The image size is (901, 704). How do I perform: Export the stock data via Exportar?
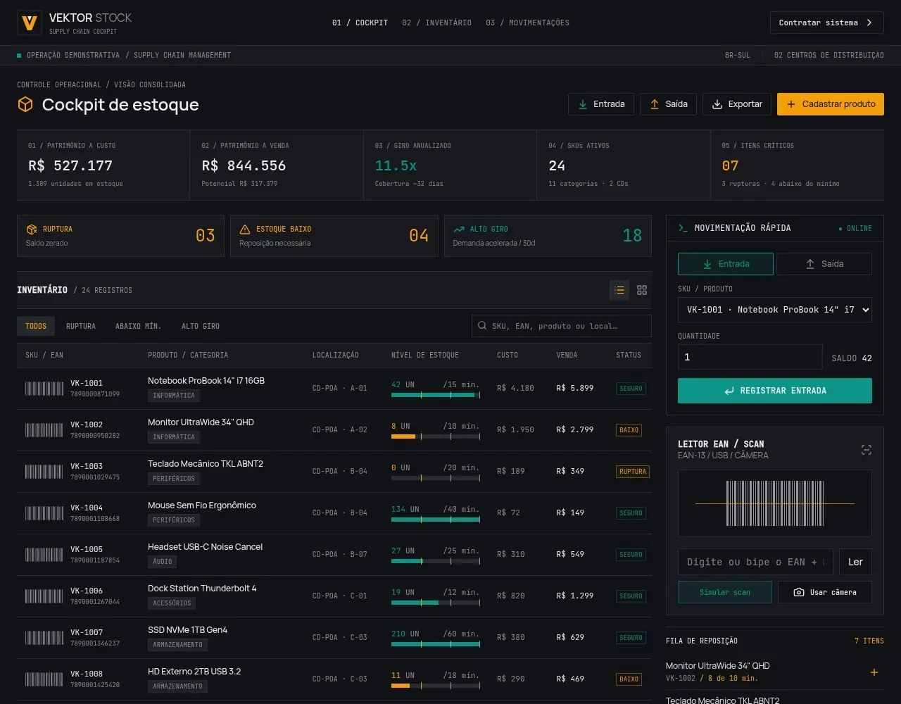click(737, 104)
